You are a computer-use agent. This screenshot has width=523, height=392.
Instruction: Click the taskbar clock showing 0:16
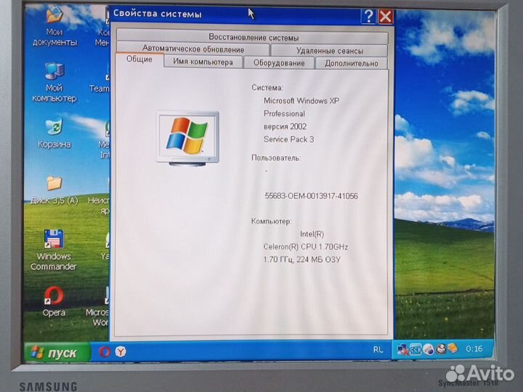click(474, 349)
